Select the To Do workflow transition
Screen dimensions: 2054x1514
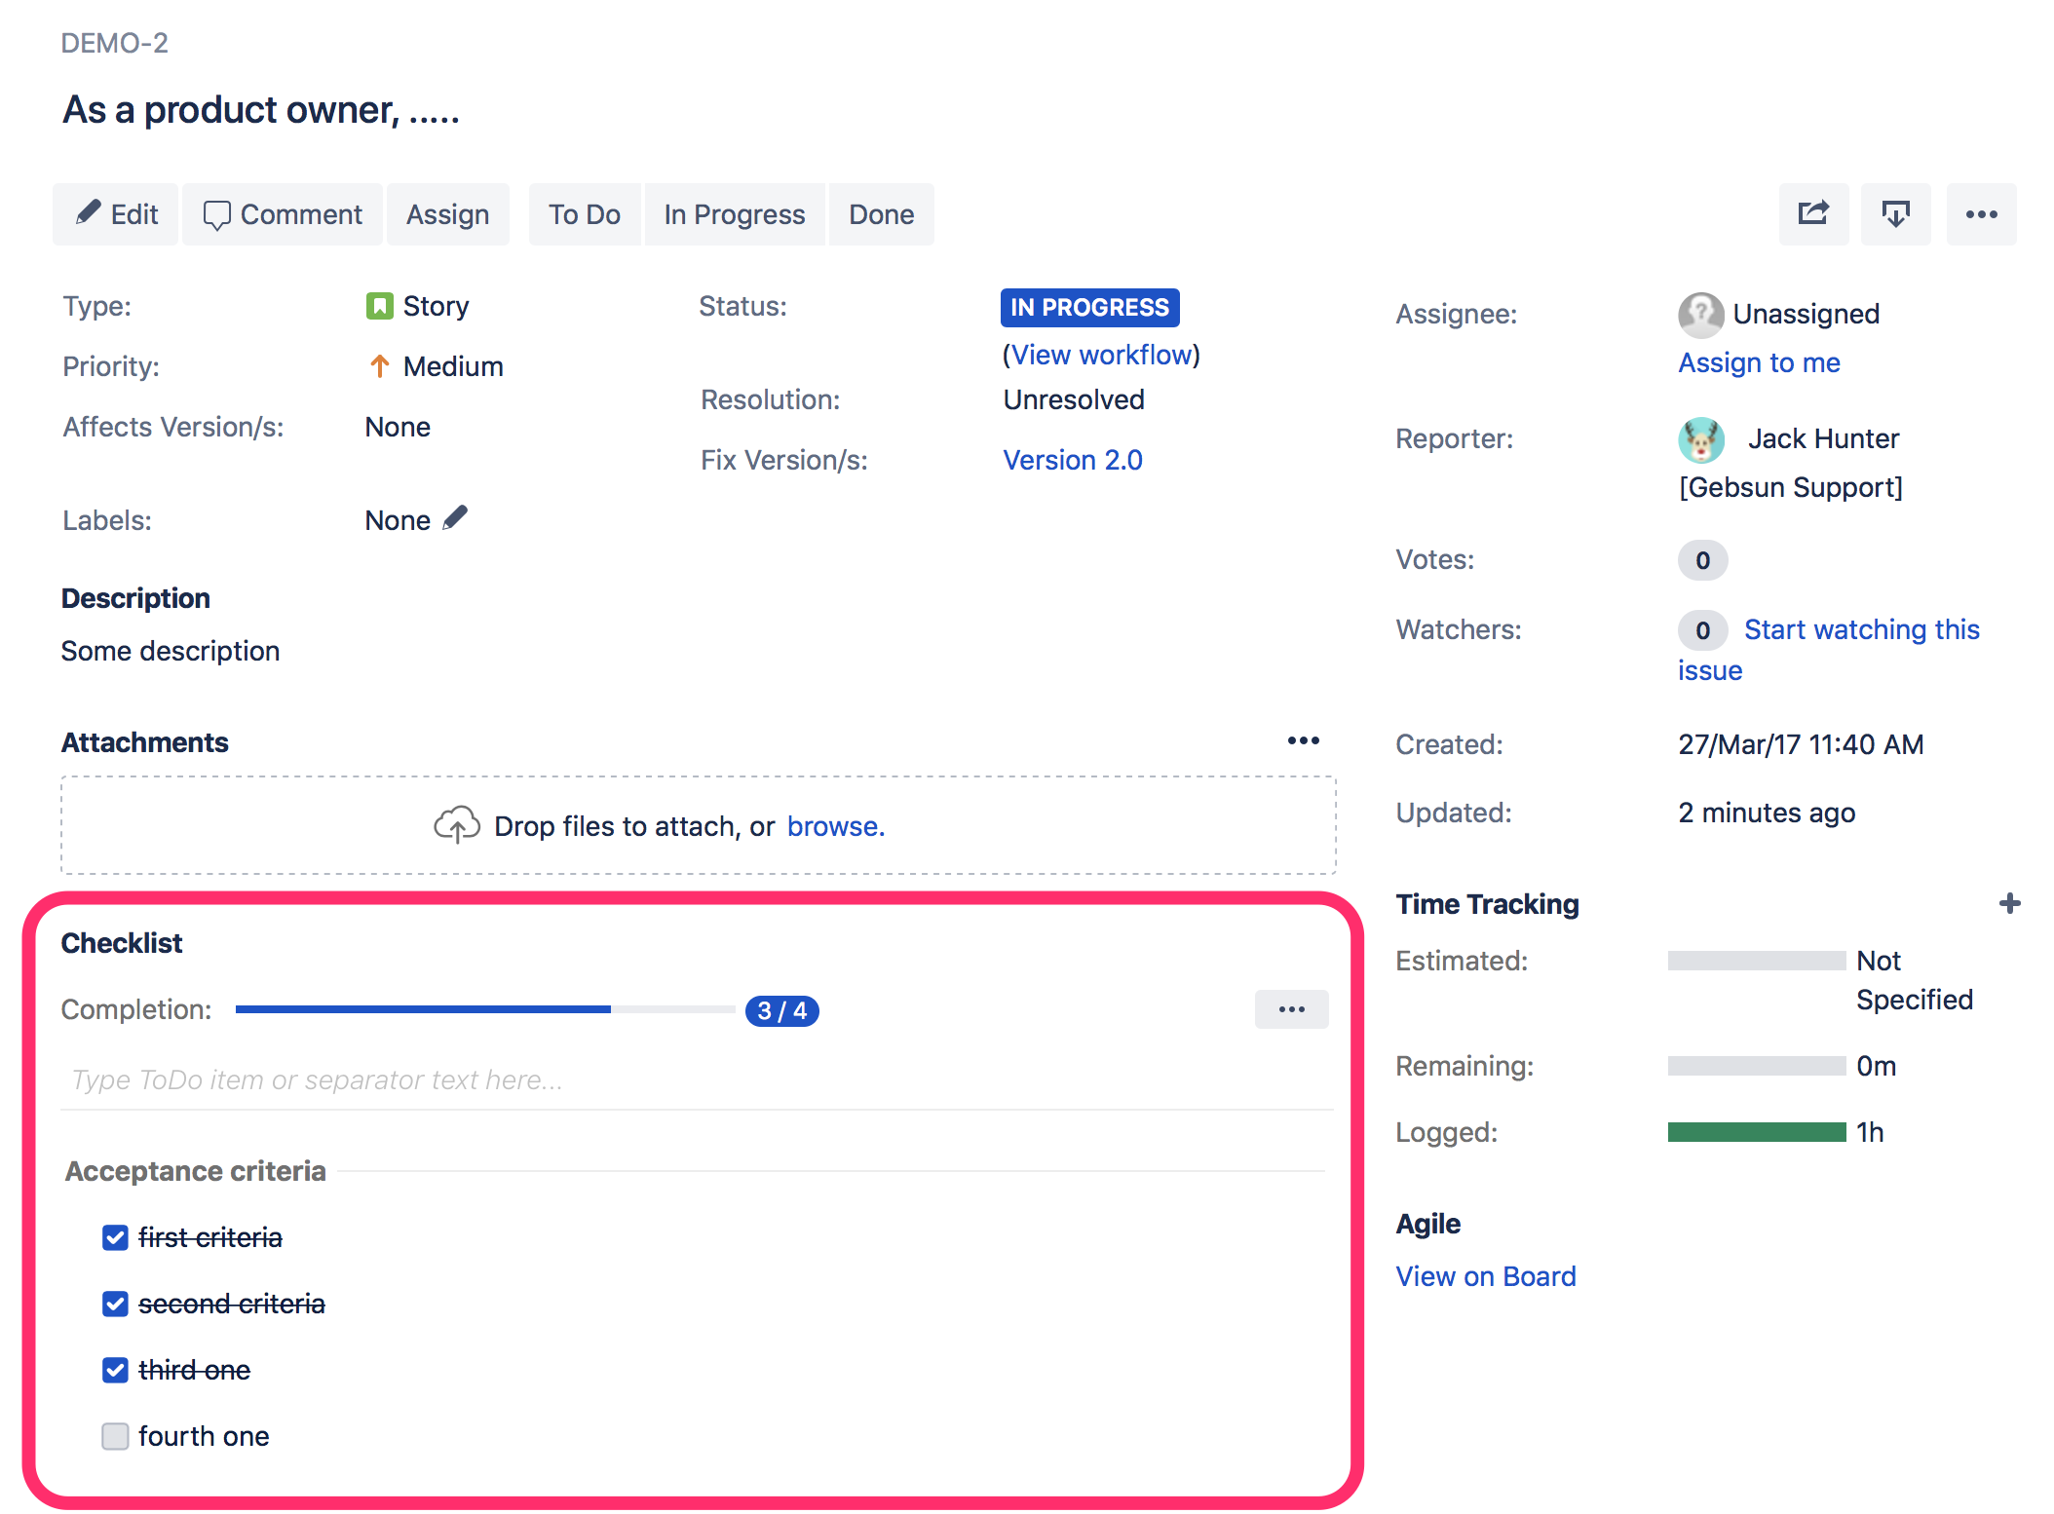point(585,213)
